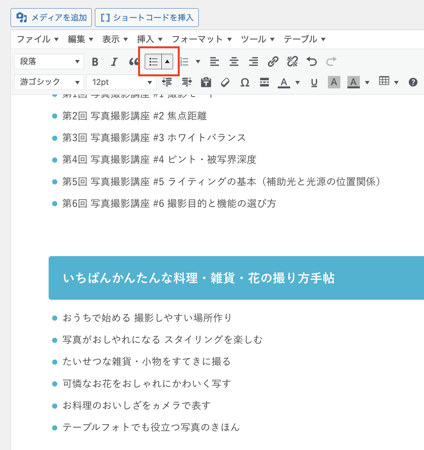This screenshot has width=424, height=450.
Task: Open the 段落 paragraph format dropdown
Action: pyautogui.click(x=49, y=62)
